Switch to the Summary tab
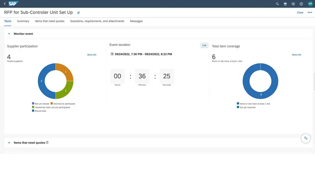The image size is (315, 177). tap(23, 21)
